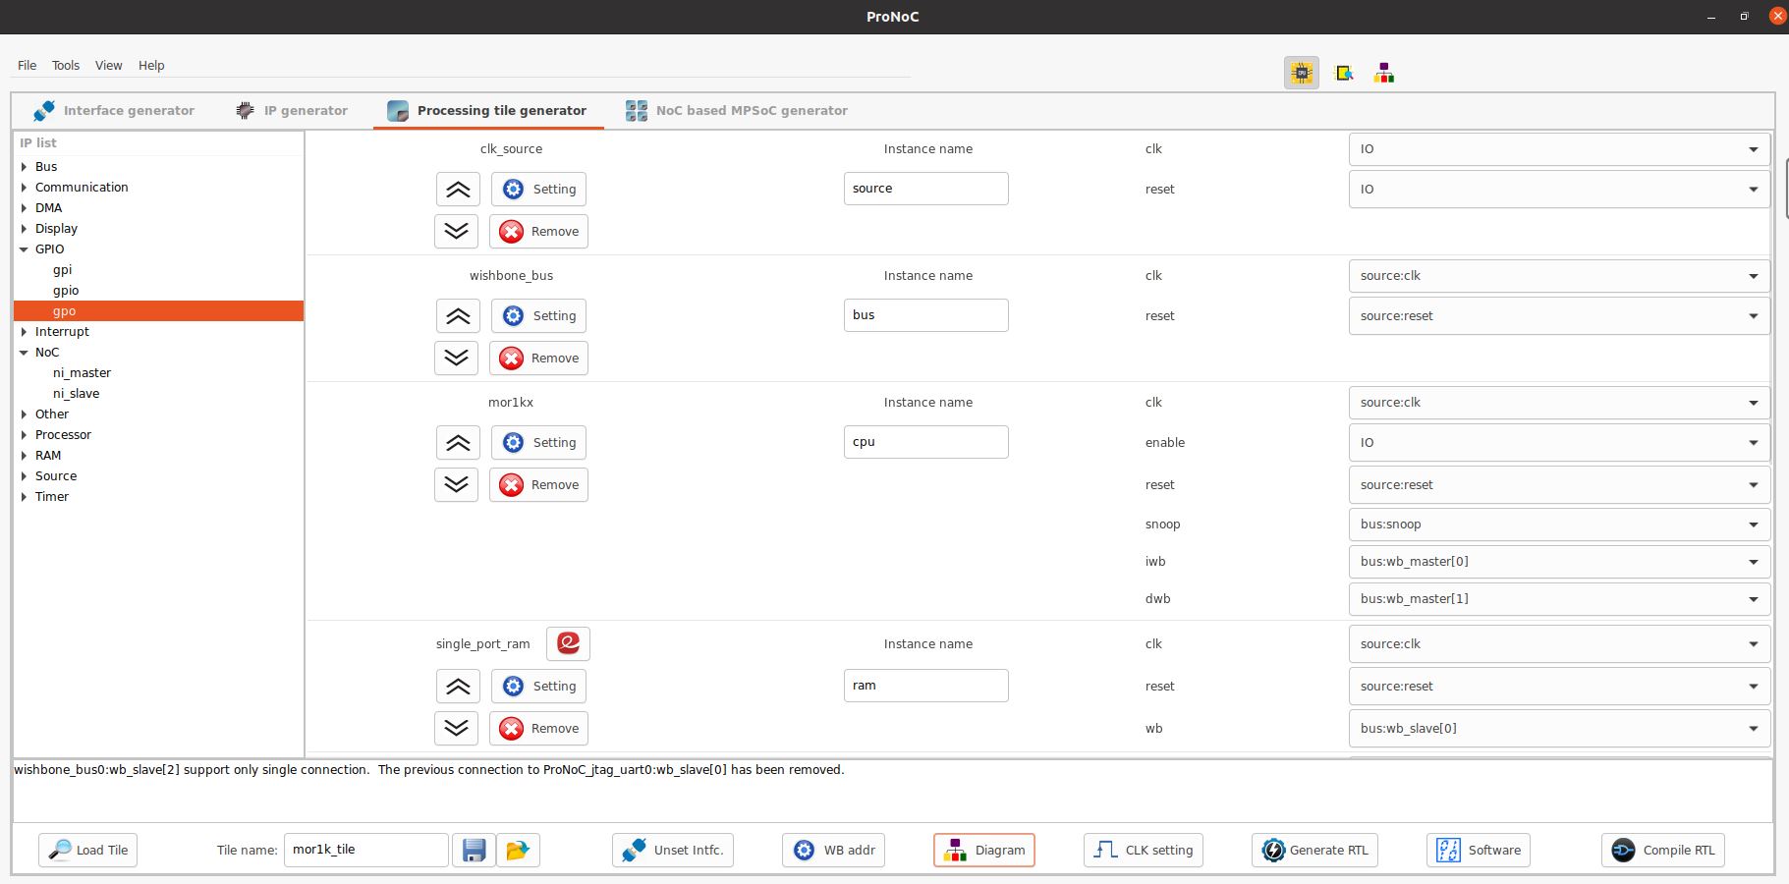This screenshot has width=1789, height=884.
Task: Move clk_source down with double-down arrow
Action: (x=456, y=232)
